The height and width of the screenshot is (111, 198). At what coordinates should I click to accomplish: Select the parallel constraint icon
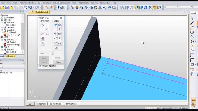coord(55,38)
